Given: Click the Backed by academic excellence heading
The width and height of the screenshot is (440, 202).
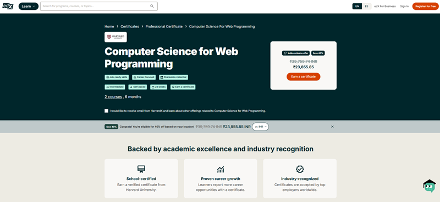Looking at the screenshot, I should (221, 149).
